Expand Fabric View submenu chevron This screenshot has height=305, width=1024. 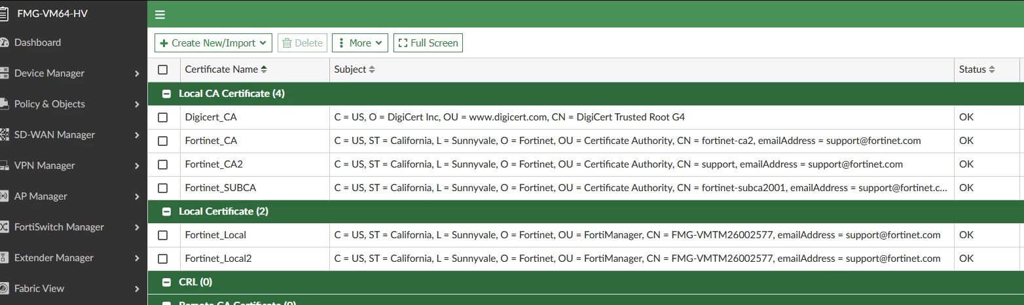click(x=137, y=289)
